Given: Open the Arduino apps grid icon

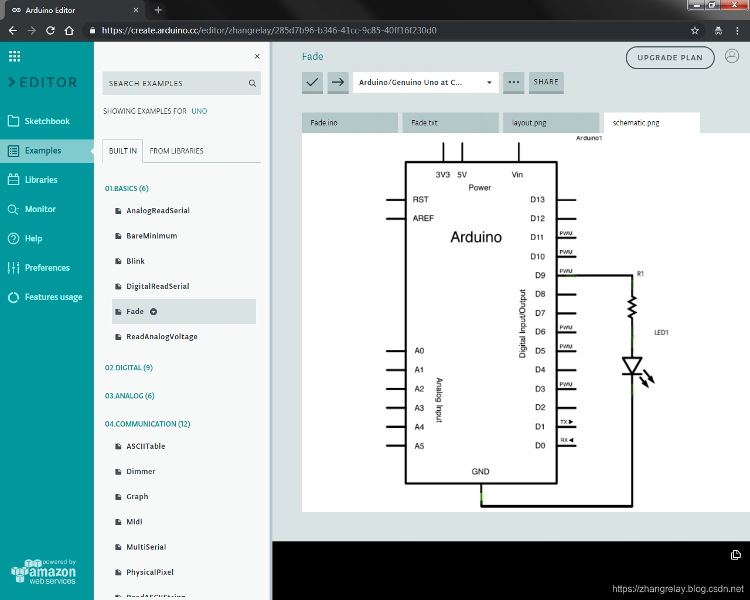Looking at the screenshot, I should (15, 56).
